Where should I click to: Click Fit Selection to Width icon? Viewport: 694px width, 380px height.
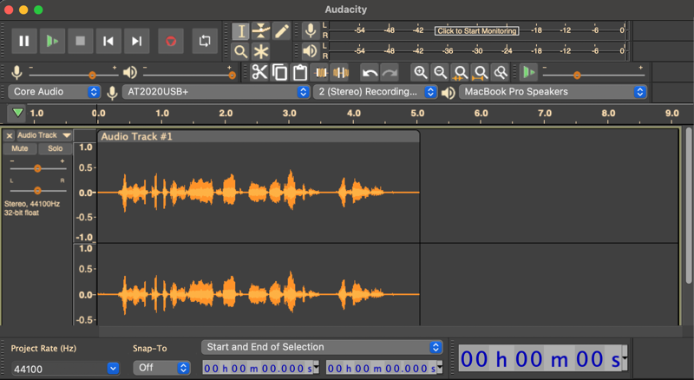[461, 72]
